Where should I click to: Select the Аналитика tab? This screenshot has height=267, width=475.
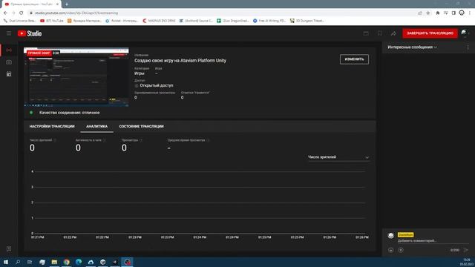(96, 126)
